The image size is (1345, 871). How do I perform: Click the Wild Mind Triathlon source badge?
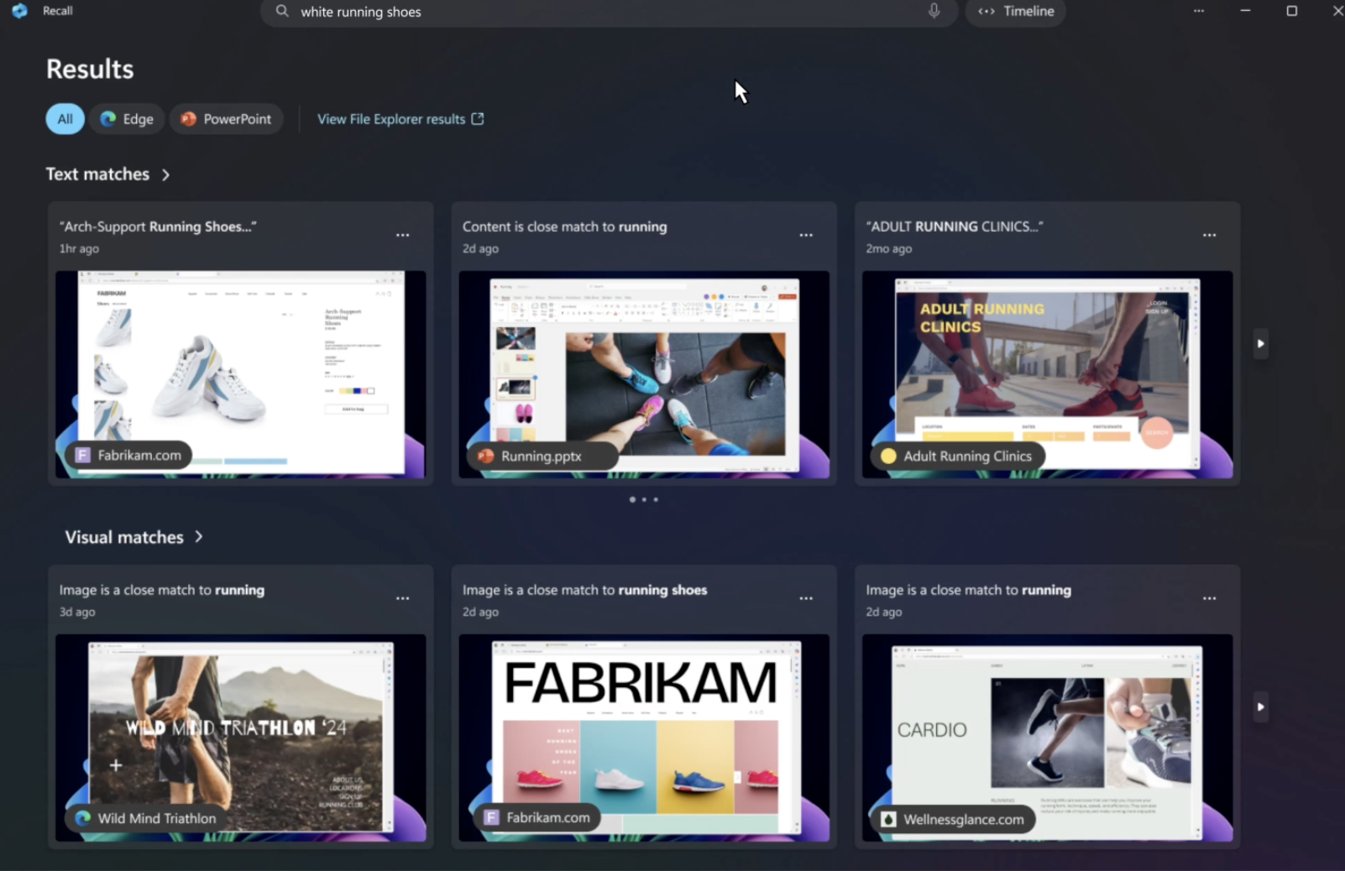click(x=146, y=818)
